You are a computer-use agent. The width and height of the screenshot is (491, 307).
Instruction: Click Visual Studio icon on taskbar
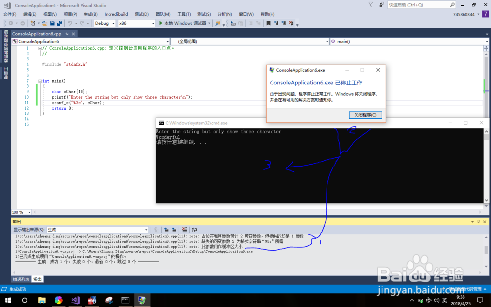(75, 300)
